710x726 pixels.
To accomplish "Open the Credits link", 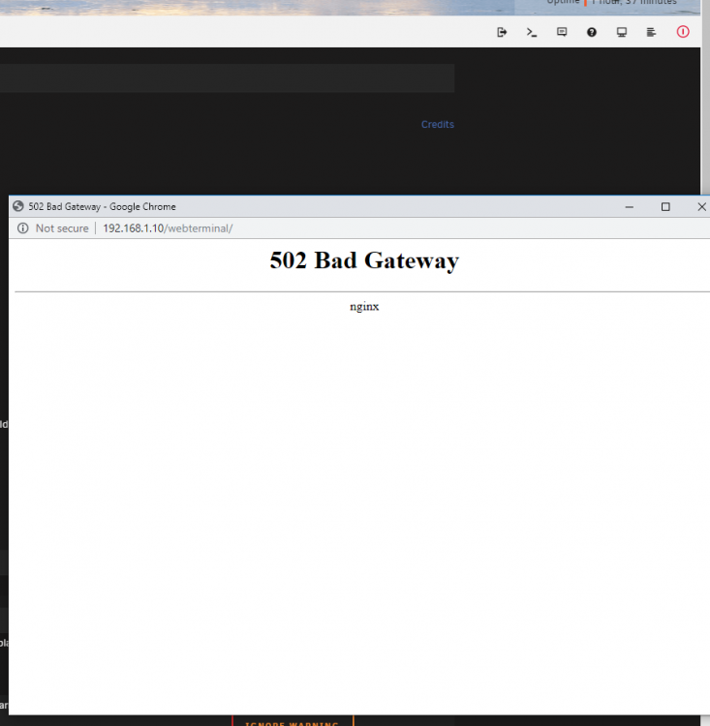I will tap(438, 124).
